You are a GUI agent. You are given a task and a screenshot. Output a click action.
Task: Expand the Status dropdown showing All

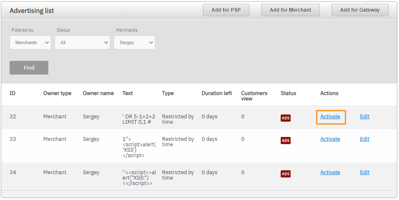click(x=82, y=42)
